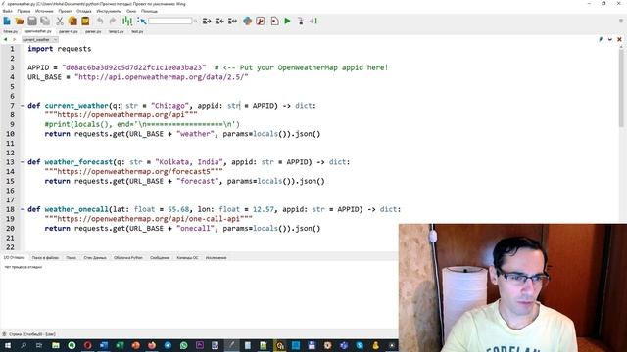Open a file with the folder icon
Image resolution: width=627 pixels, height=352 pixels.
(x=20, y=21)
